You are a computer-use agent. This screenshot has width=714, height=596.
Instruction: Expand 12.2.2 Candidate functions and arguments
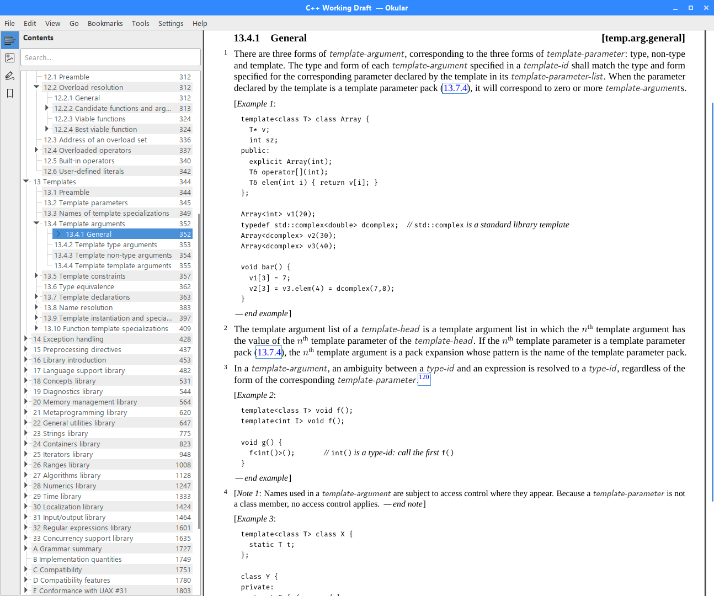point(47,108)
